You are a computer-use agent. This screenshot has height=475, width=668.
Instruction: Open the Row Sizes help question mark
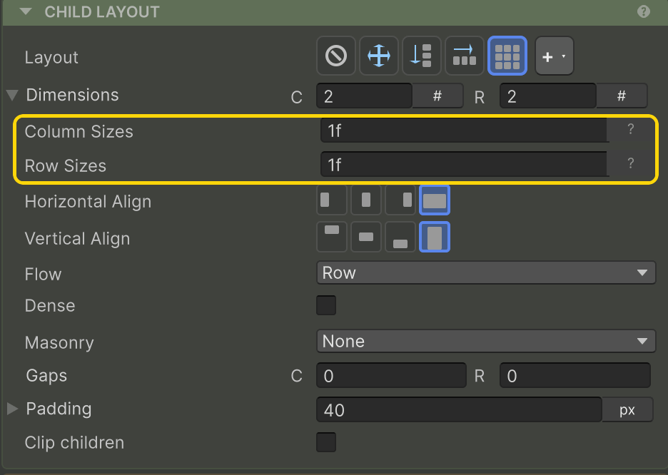[630, 163]
